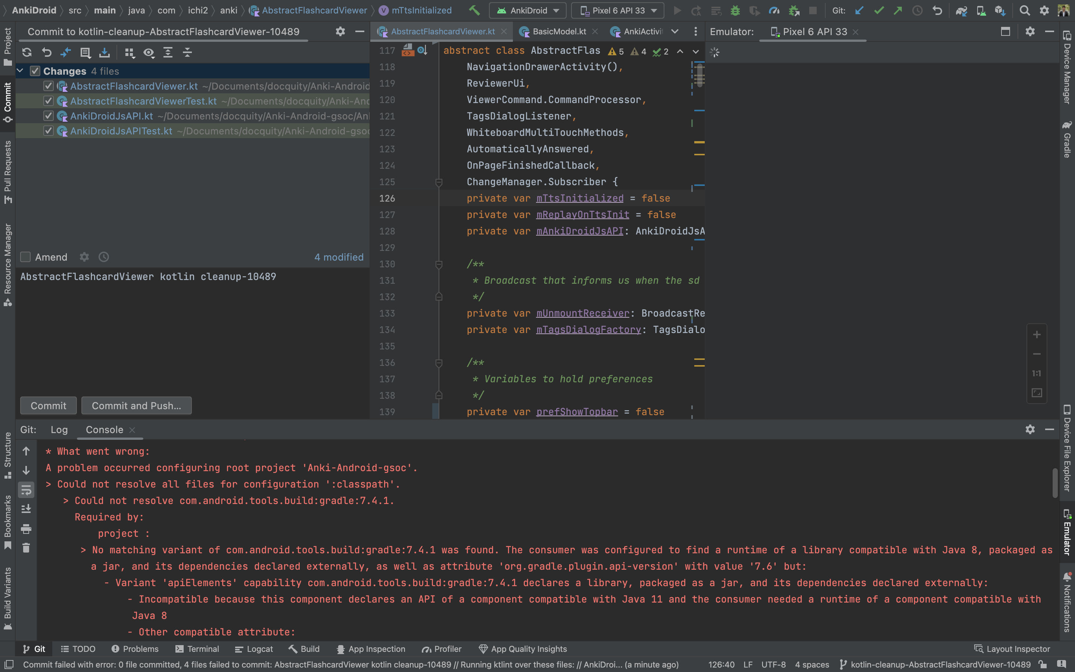Rollback changes with the undo icon
The height and width of the screenshot is (672, 1075).
(47, 52)
